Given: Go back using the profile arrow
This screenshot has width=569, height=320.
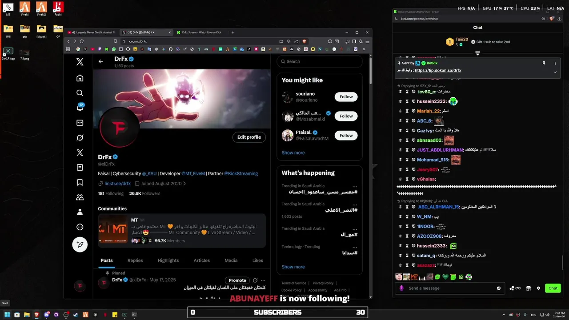Looking at the screenshot, I should tap(101, 61).
